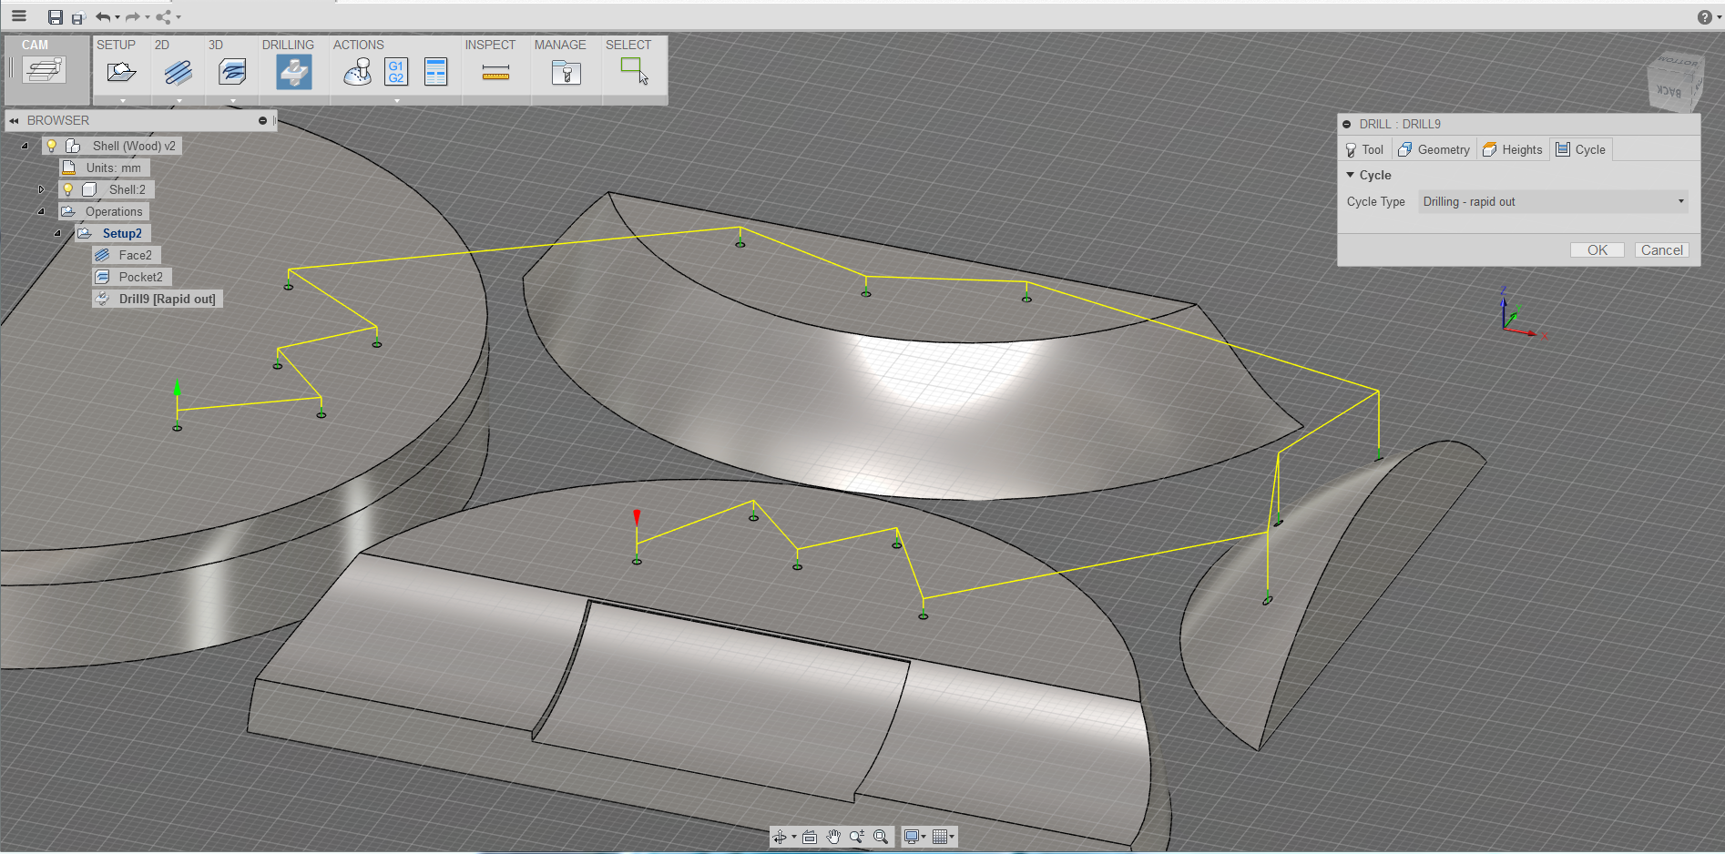1725x854 pixels.
Task: Click the INSPECT toolbar label
Action: point(490,45)
